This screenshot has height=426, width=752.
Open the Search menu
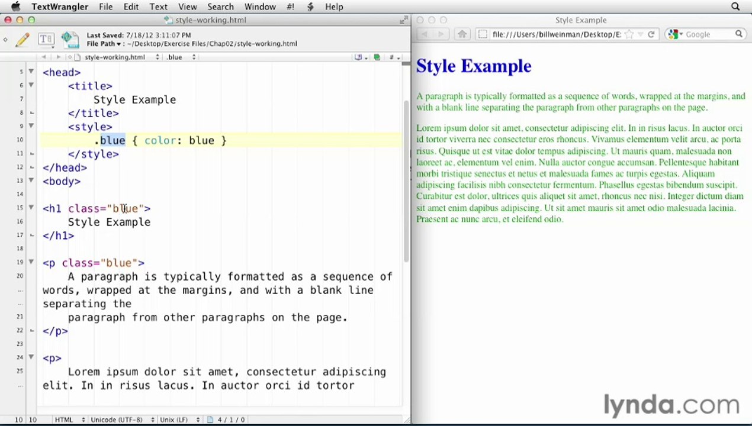click(220, 7)
